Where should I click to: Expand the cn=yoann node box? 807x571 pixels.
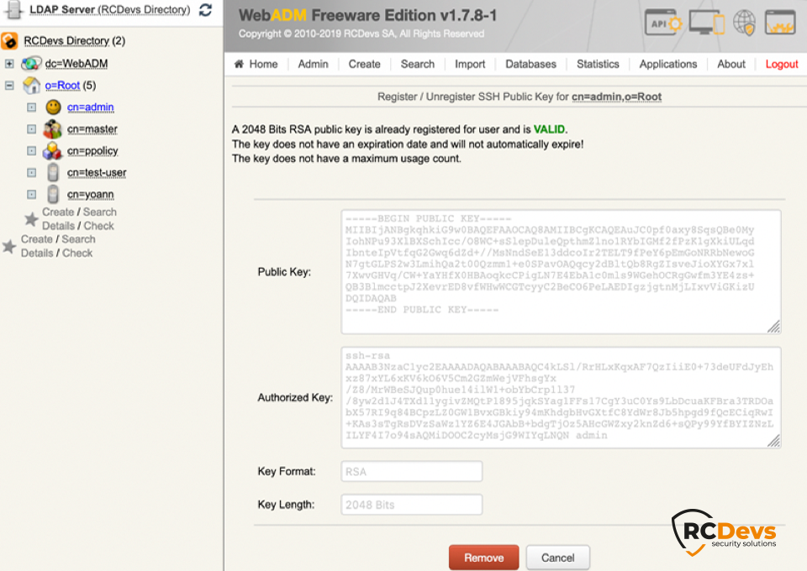point(31,194)
